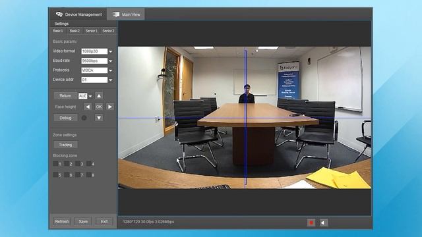The width and height of the screenshot is (422, 237).
Task: Click the Exit button
Action: (104, 221)
